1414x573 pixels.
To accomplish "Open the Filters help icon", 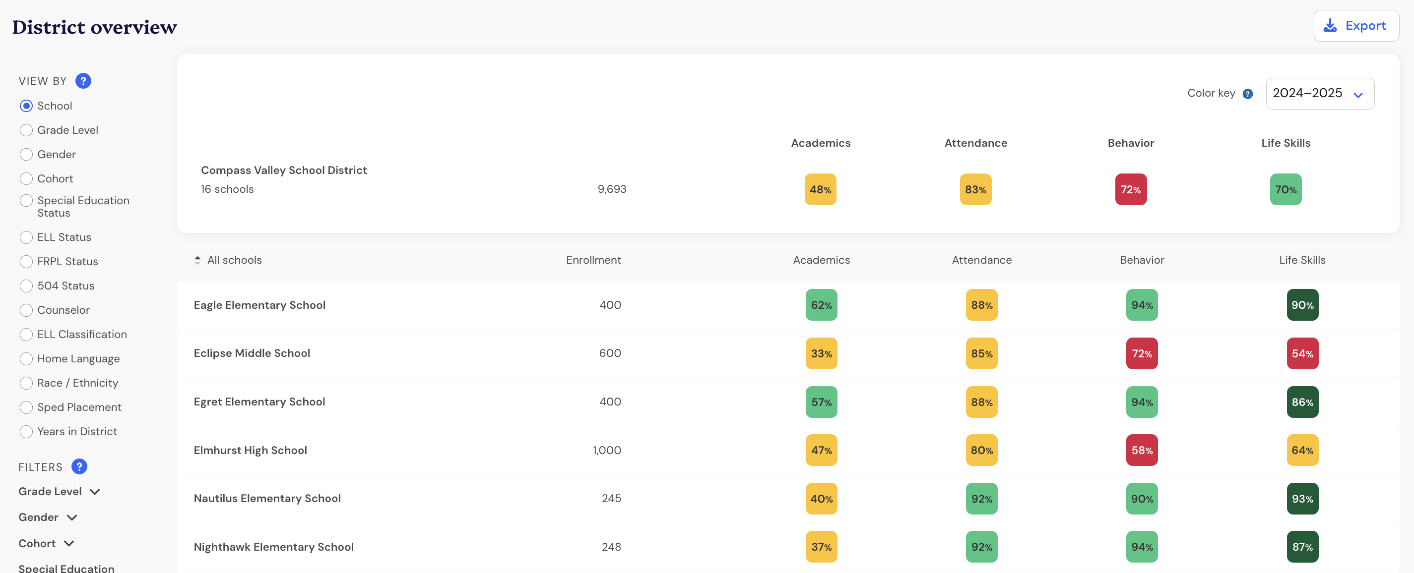I will (79, 466).
